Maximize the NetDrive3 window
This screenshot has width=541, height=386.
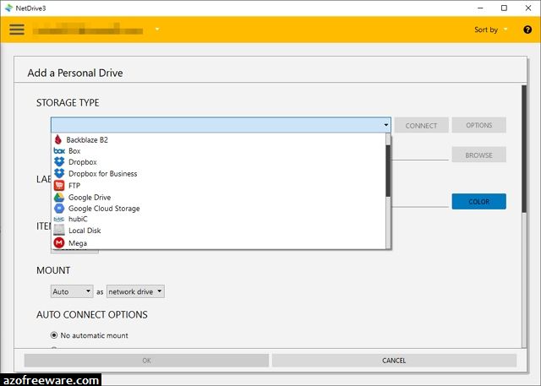tap(504, 8)
